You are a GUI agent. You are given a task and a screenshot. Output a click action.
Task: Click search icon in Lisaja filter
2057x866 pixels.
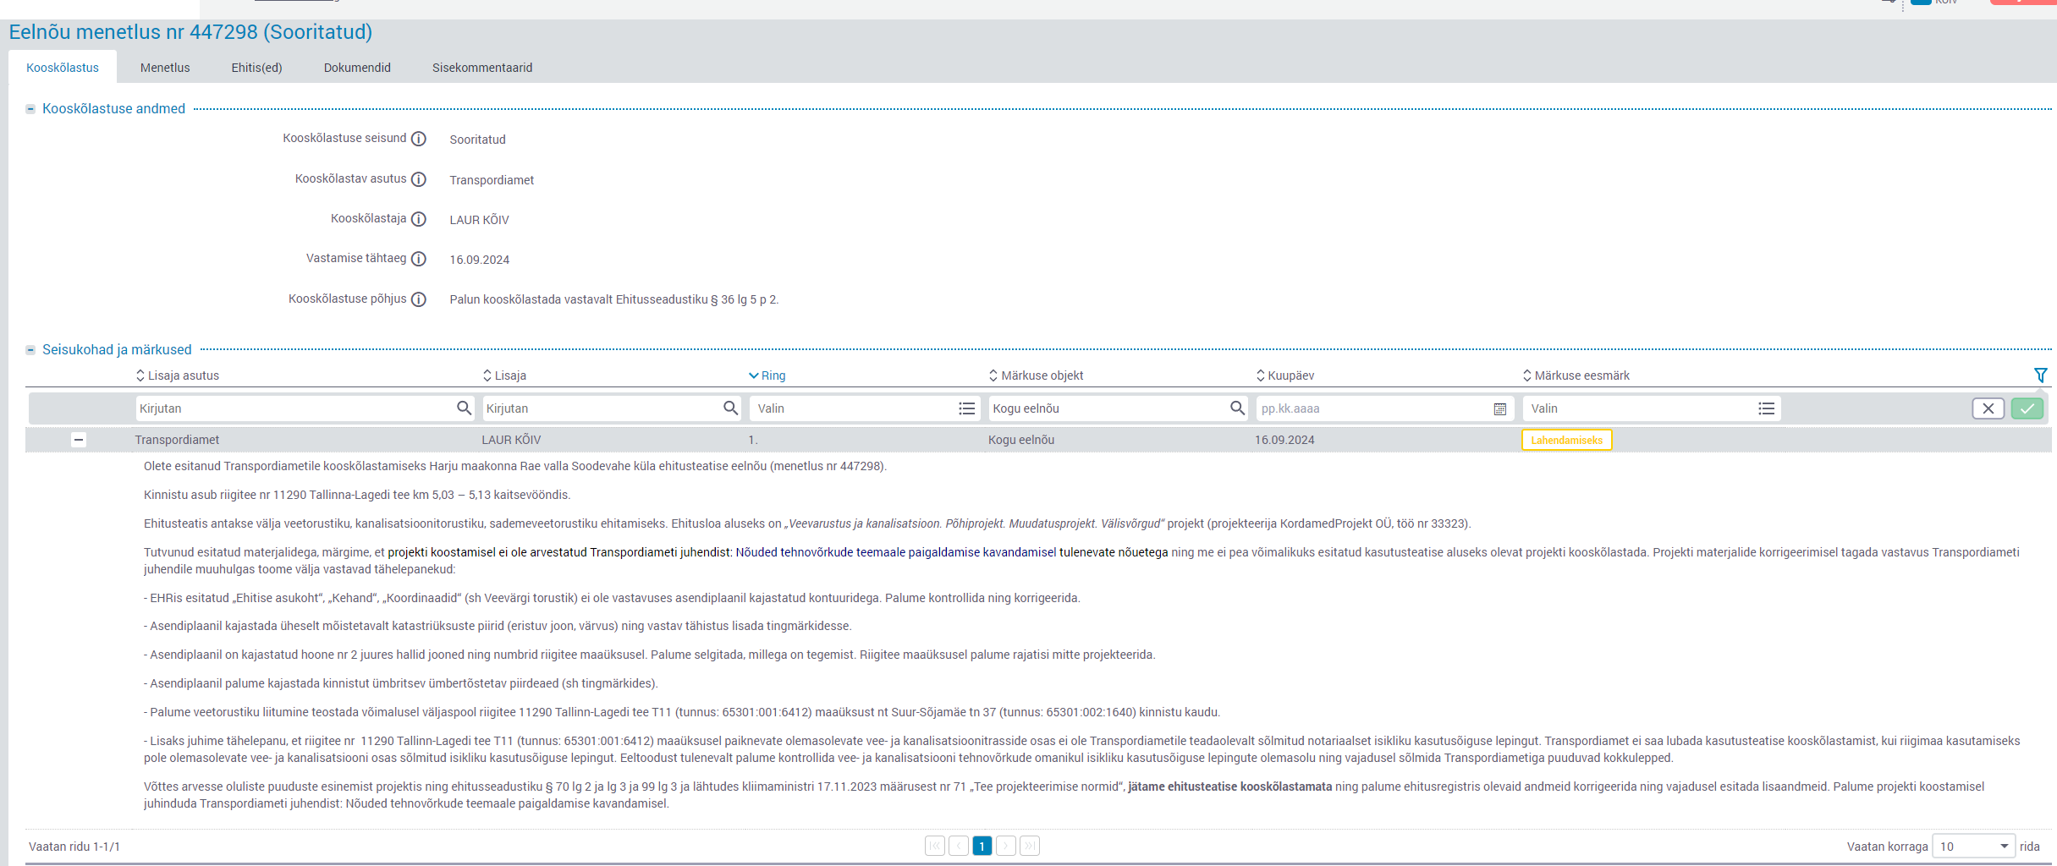pyautogui.click(x=731, y=408)
